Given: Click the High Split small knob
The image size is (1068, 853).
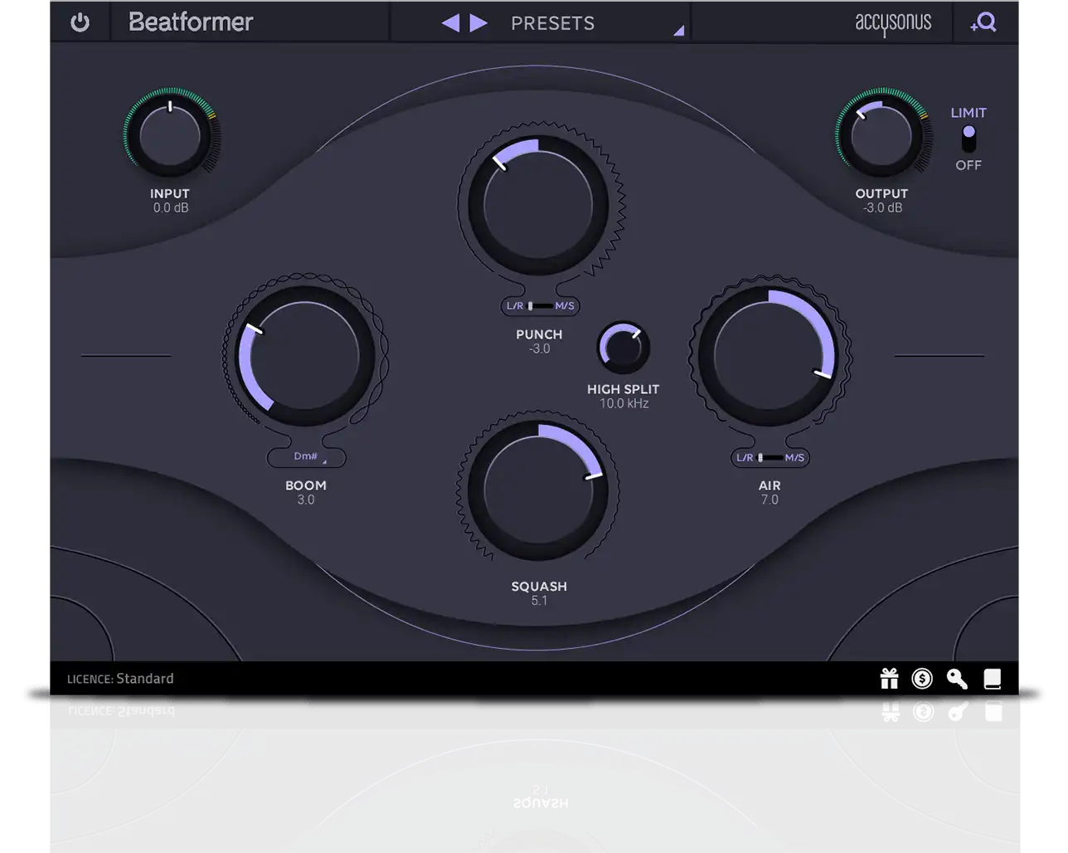Looking at the screenshot, I should tap(624, 348).
